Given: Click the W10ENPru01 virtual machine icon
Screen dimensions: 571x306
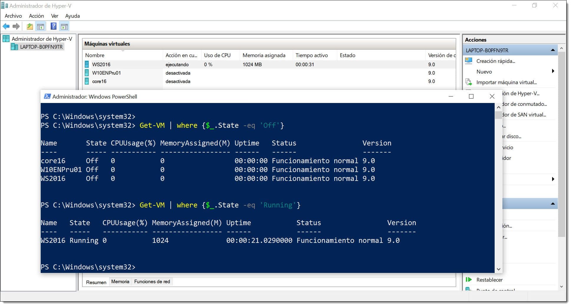Looking at the screenshot, I should (87, 73).
